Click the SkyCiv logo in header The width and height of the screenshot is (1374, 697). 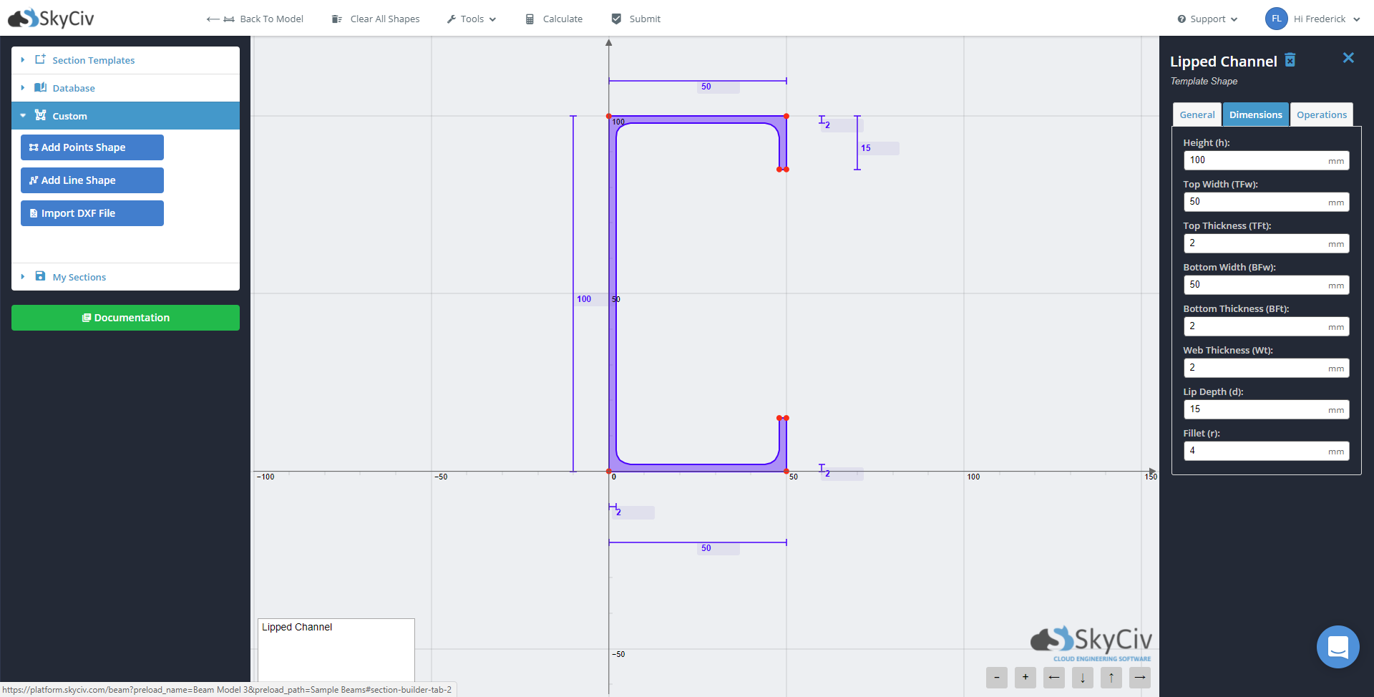click(52, 19)
